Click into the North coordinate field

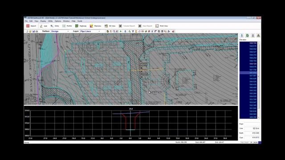click(x=252, y=133)
